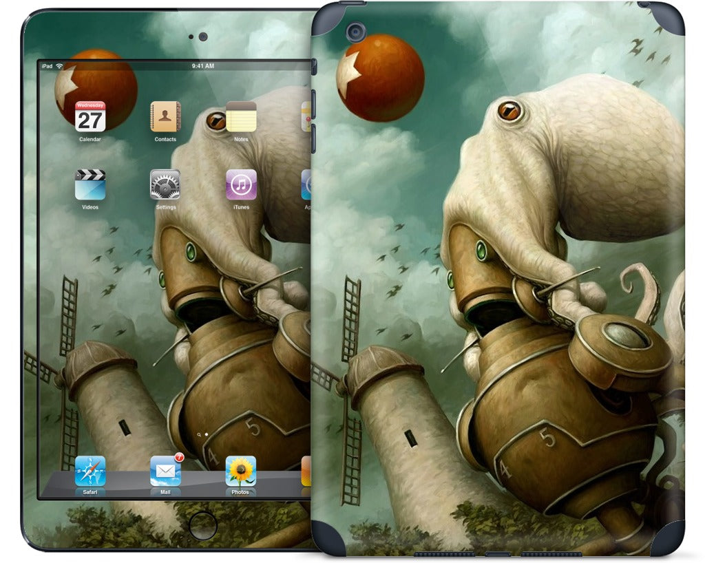This screenshot has height=563, width=705.
Task: Click the Safari label in dock
Action: coord(90,493)
